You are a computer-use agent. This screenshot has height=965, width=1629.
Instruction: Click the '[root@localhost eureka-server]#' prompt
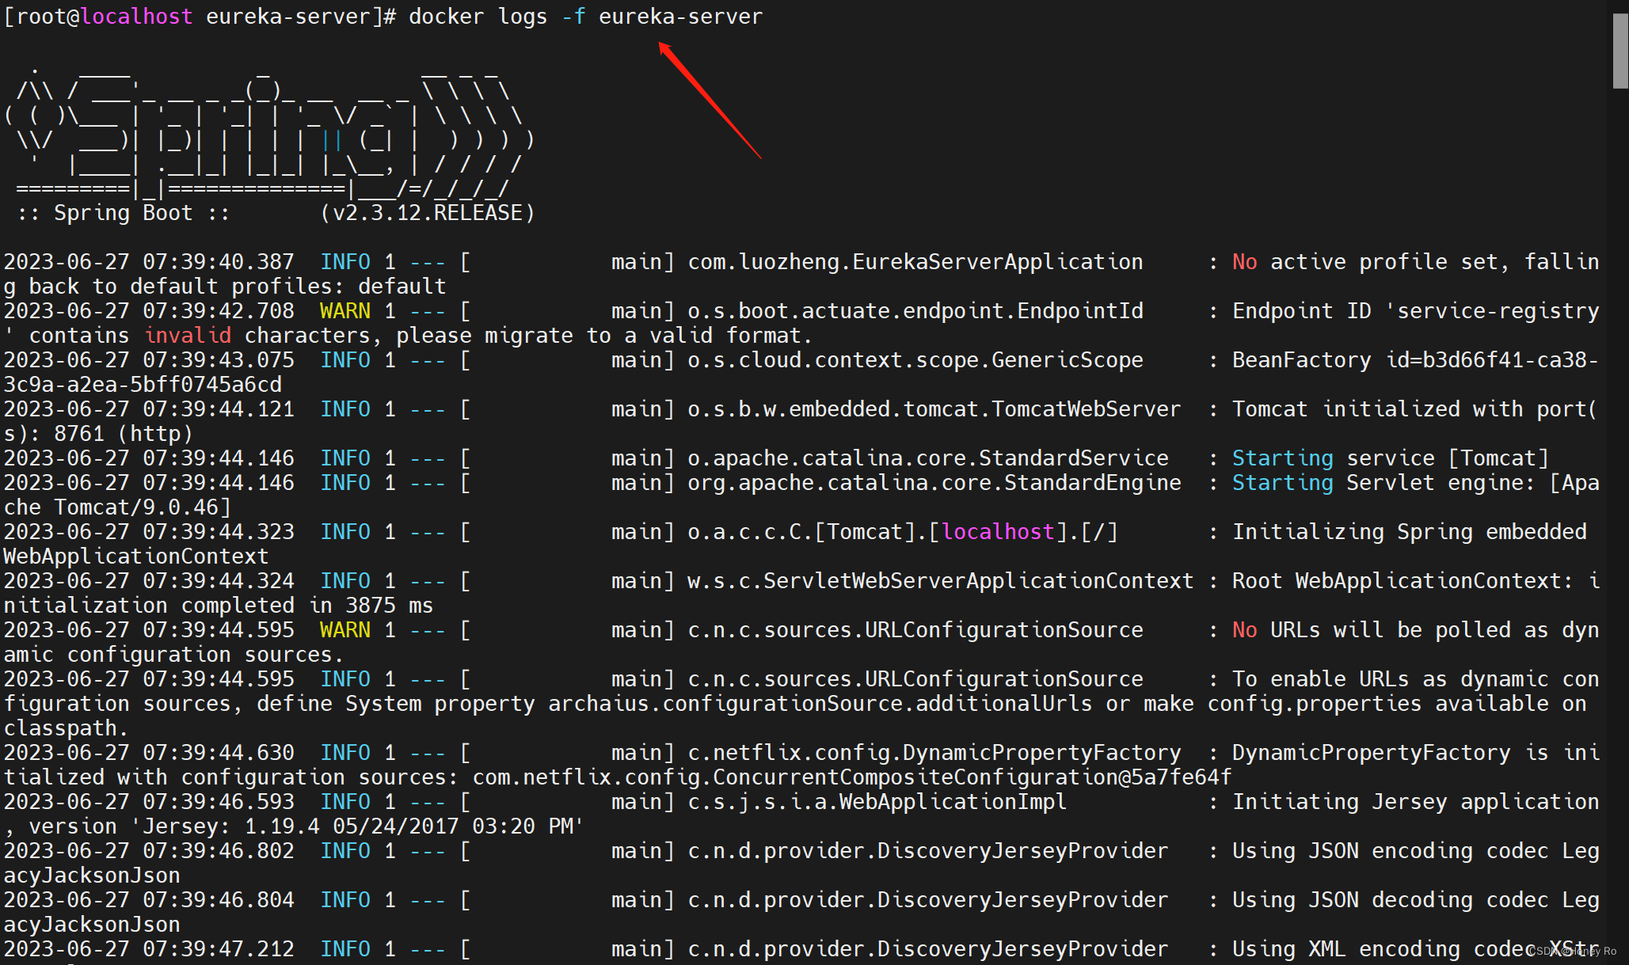click(200, 17)
